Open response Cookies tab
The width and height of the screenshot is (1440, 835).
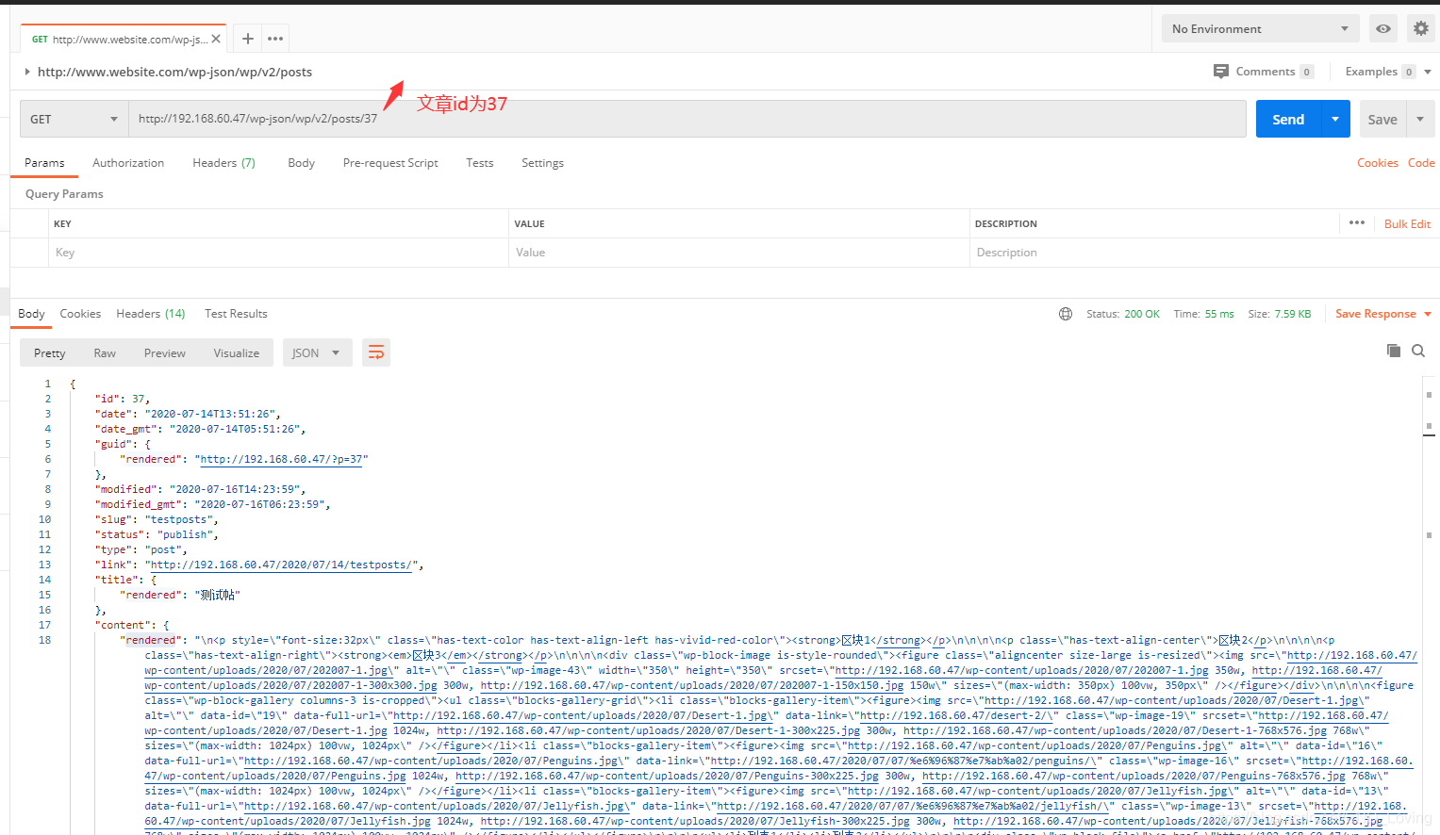pos(80,314)
